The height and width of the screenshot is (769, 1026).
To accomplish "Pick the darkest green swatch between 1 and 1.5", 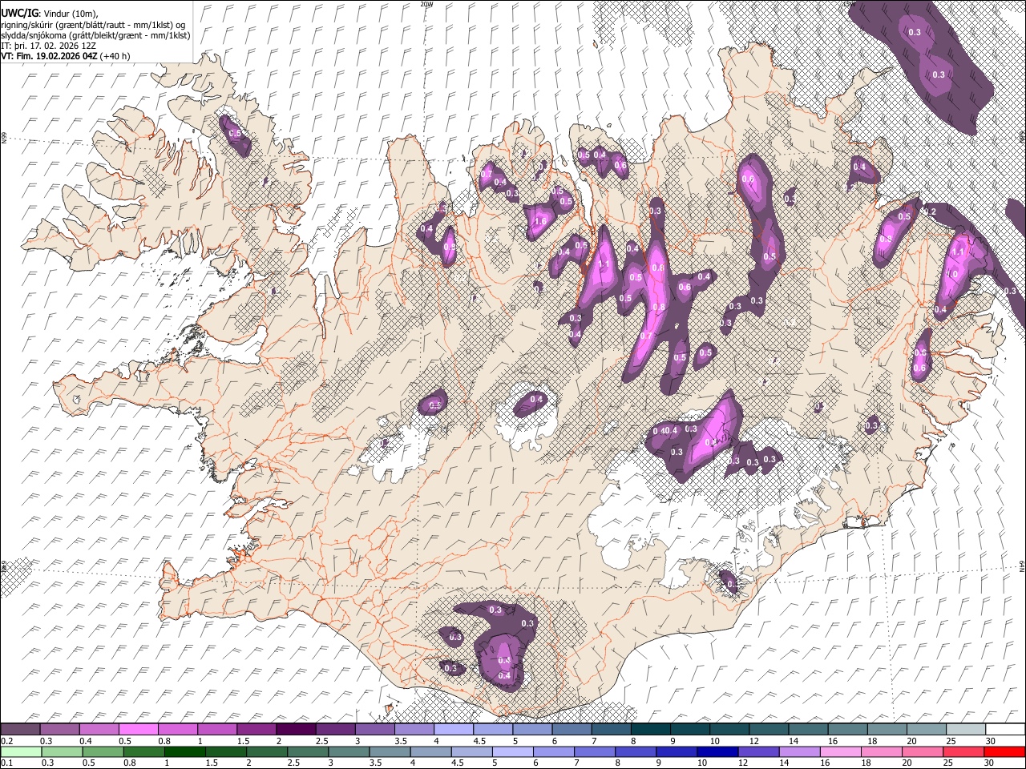I will coord(185,751).
